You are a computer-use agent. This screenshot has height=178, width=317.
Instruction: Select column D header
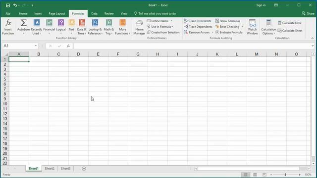[78, 54]
